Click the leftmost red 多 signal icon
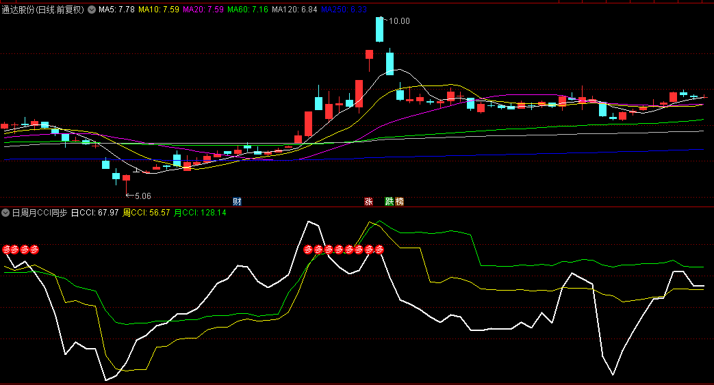The height and width of the screenshot is (385, 714). tap(7, 250)
